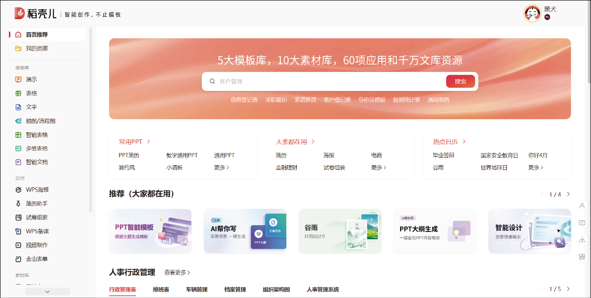Click 视频制作 in the sidebar
Screen dimensions: 591x298
click(x=37, y=245)
